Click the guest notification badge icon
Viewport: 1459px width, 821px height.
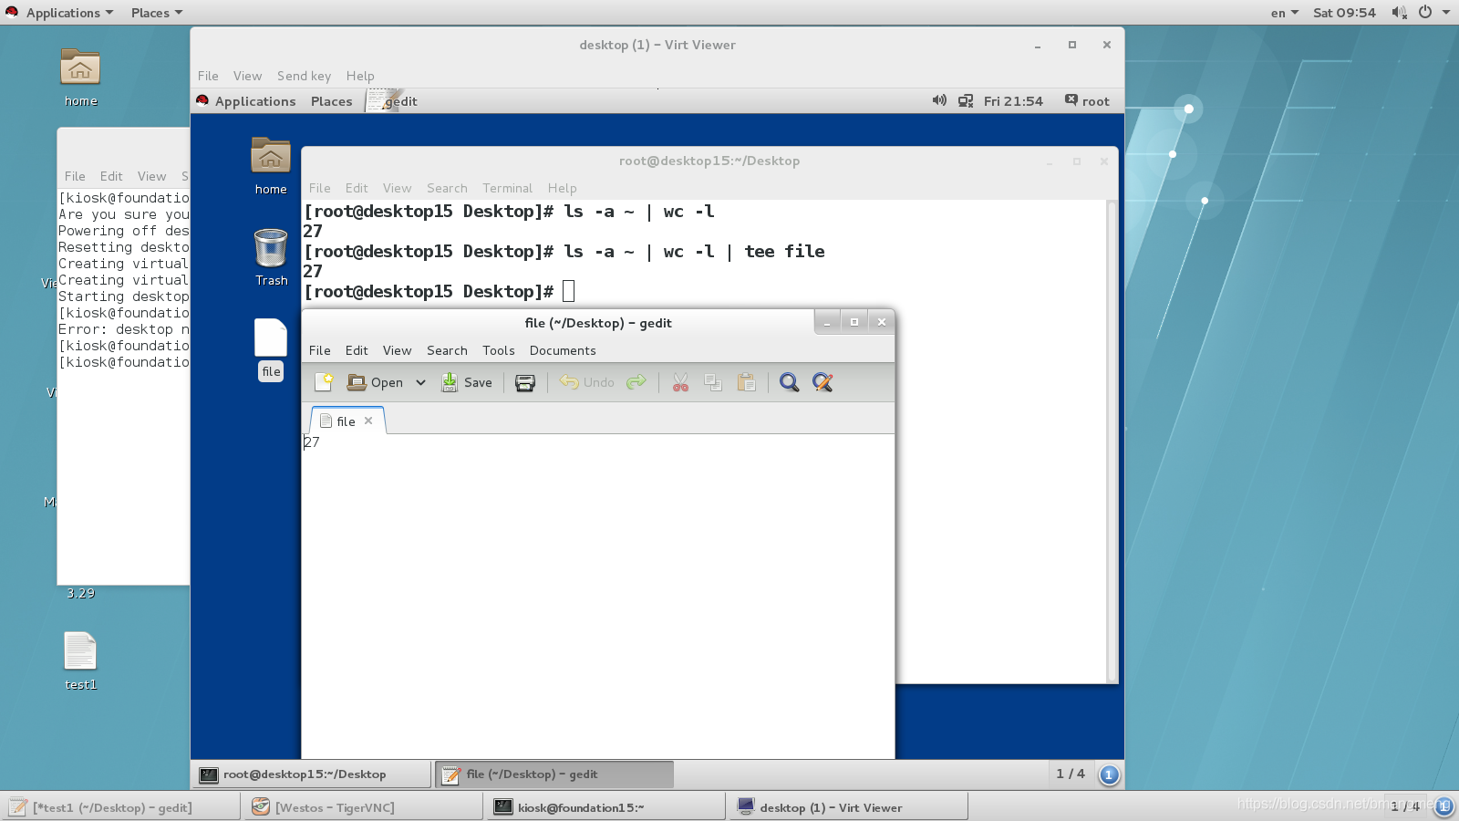[1109, 774]
